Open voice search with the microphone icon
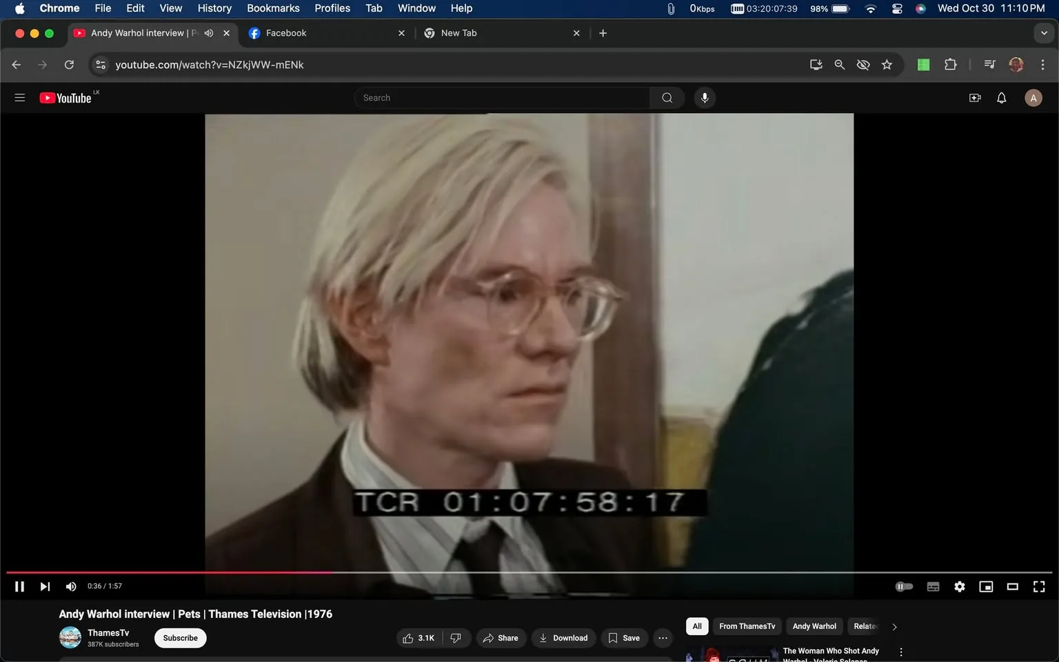This screenshot has height=662, width=1059. [705, 97]
